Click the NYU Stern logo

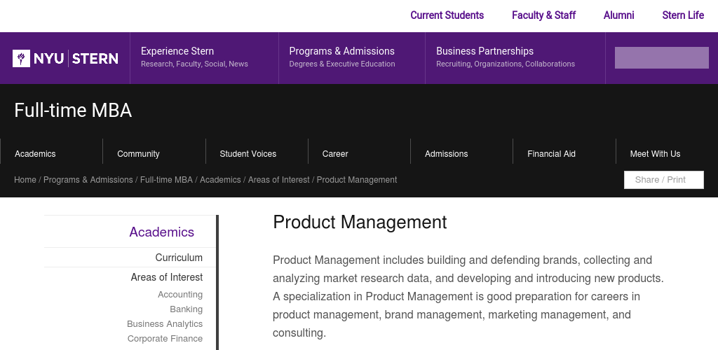pyautogui.click(x=65, y=59)
